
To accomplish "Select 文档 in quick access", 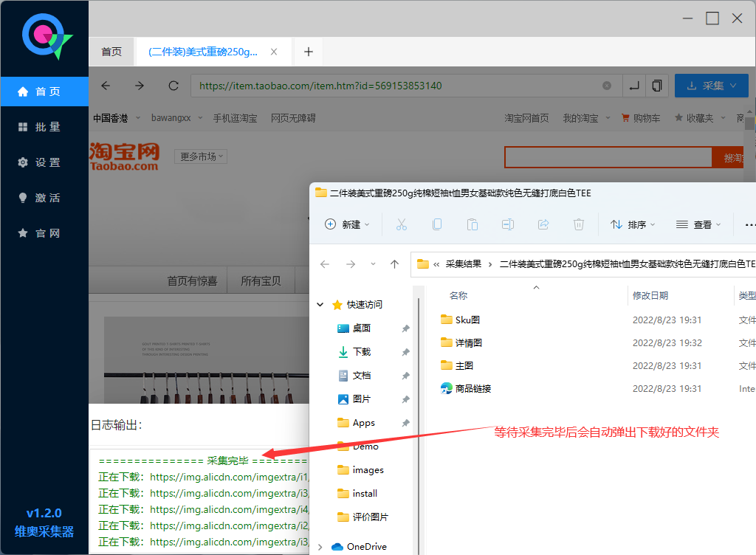I will coord(362,376).
